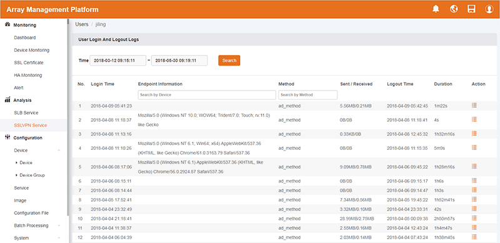The width and height of the screenshot is (500, 243).
Task: Click action icon for row 3
Action: pos(474,134)
